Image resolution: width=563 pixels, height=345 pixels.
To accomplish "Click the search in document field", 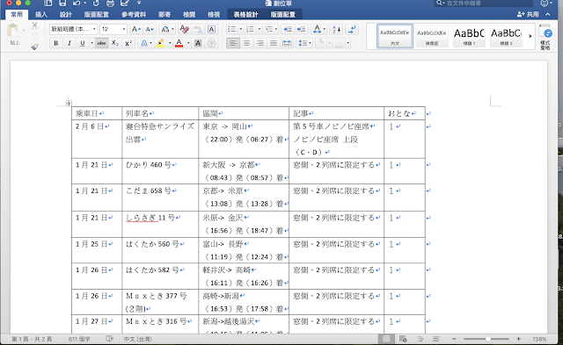I will tap(484, 4).
